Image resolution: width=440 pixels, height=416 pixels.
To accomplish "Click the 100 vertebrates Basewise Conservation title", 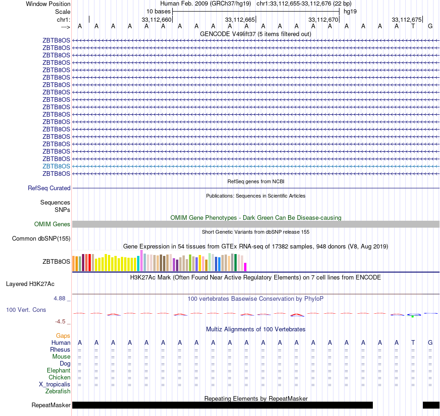I will pos(256,298).
